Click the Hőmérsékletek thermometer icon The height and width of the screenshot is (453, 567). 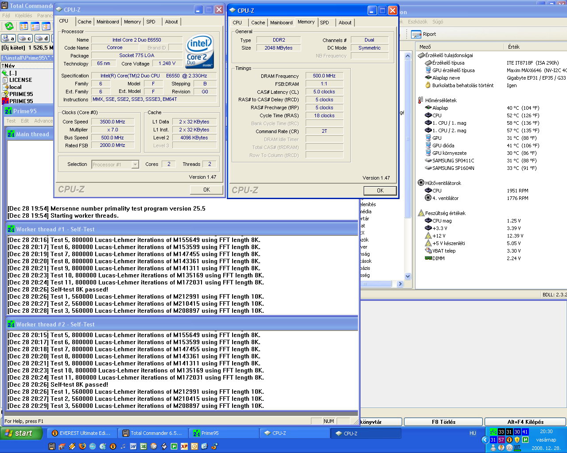(421, 100)
